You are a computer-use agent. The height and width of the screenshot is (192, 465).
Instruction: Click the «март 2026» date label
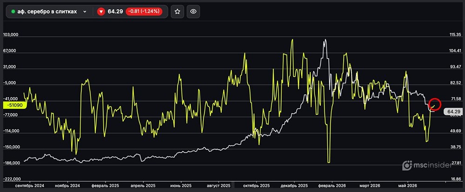370,185
